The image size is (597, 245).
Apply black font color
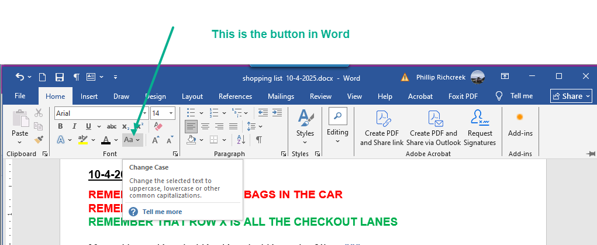[x=106, y=140]
